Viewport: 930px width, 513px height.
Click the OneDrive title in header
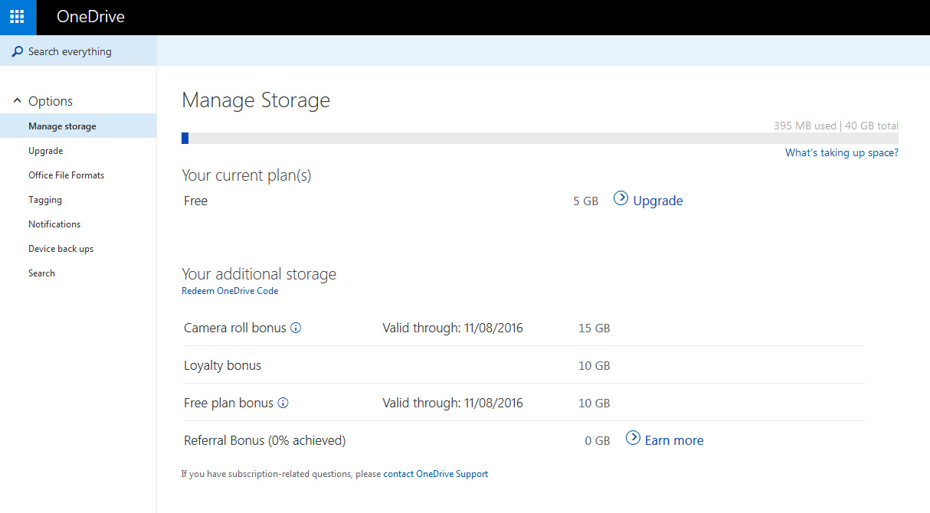click(x=90, y=17)
